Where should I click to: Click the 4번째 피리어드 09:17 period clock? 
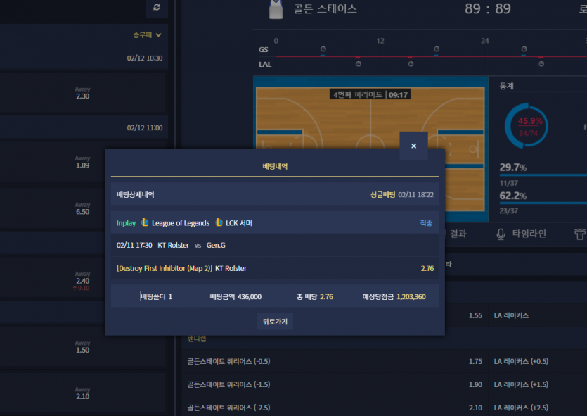pos(370,94)
